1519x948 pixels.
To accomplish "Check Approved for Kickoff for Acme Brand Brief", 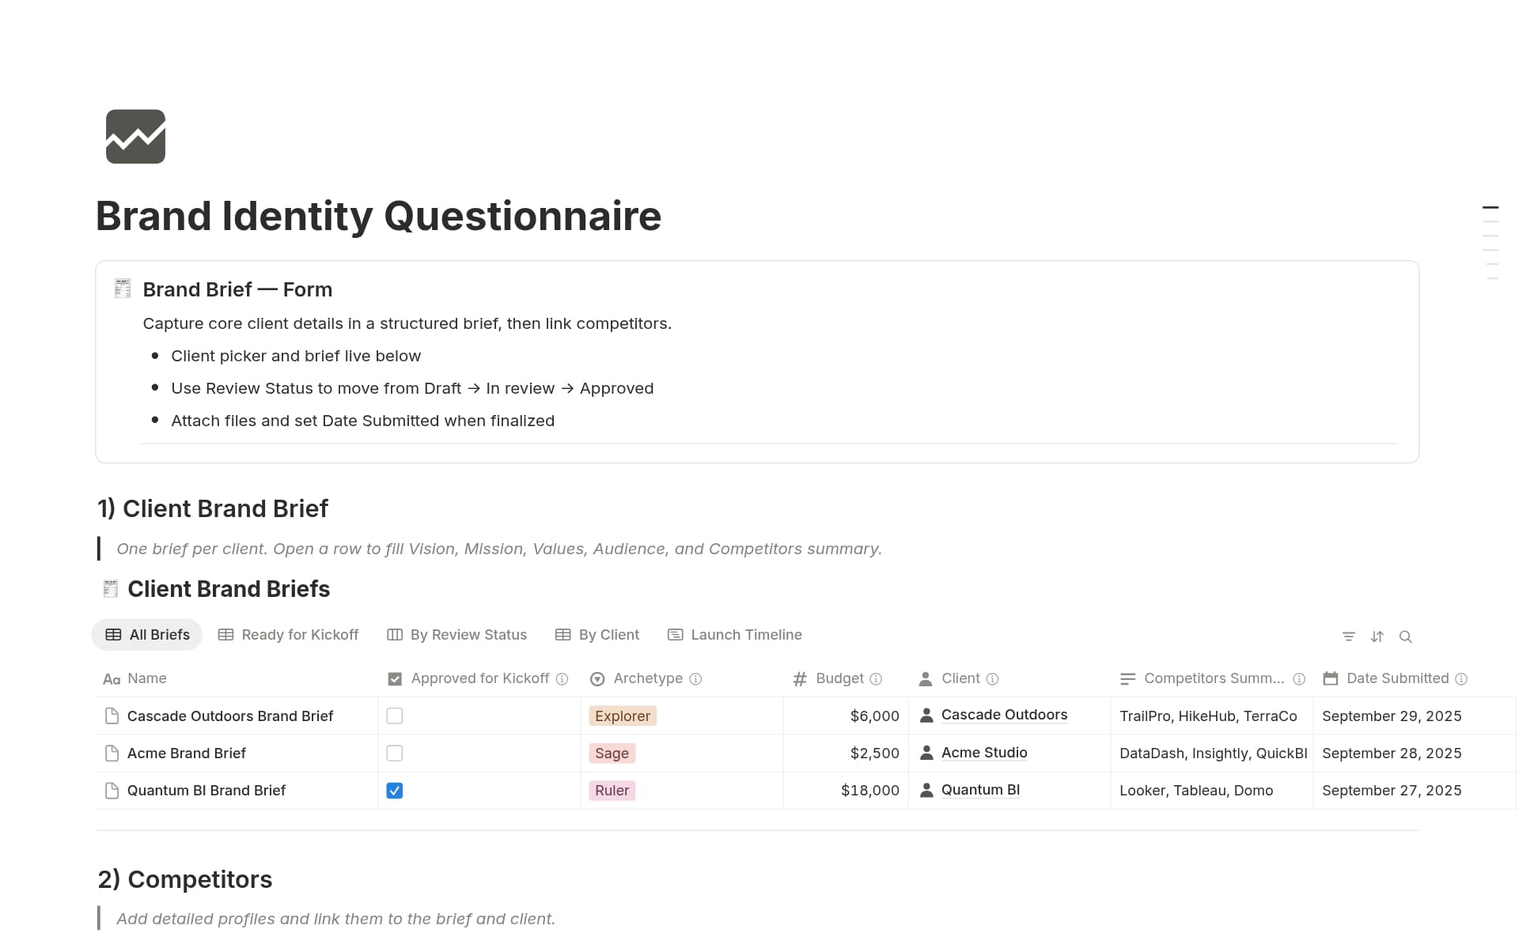I will pos(395,753).
